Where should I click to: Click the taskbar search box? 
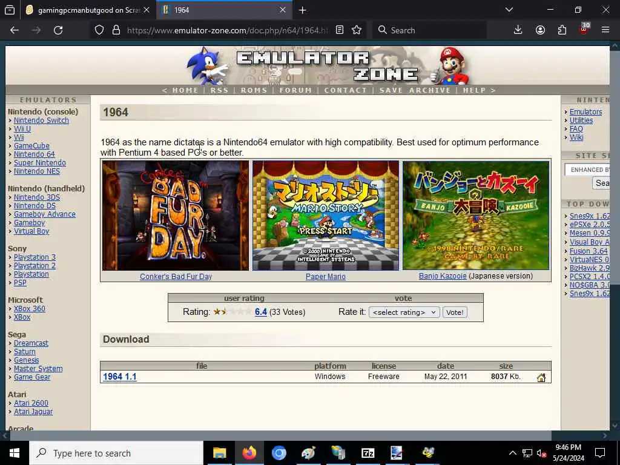pos(116,453)
